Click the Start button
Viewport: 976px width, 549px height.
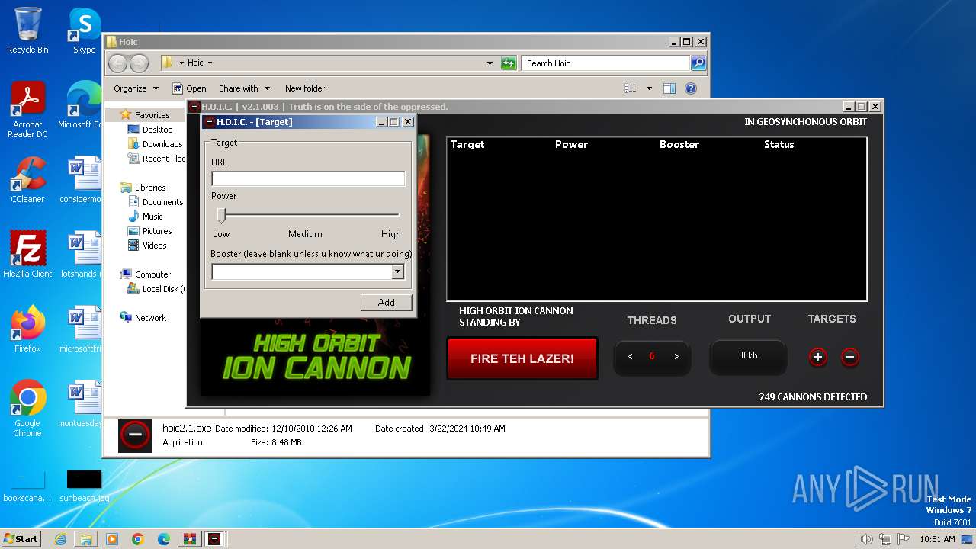(x=21, y=538)
